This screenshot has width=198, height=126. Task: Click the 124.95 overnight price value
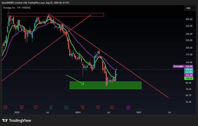(189, 66)
